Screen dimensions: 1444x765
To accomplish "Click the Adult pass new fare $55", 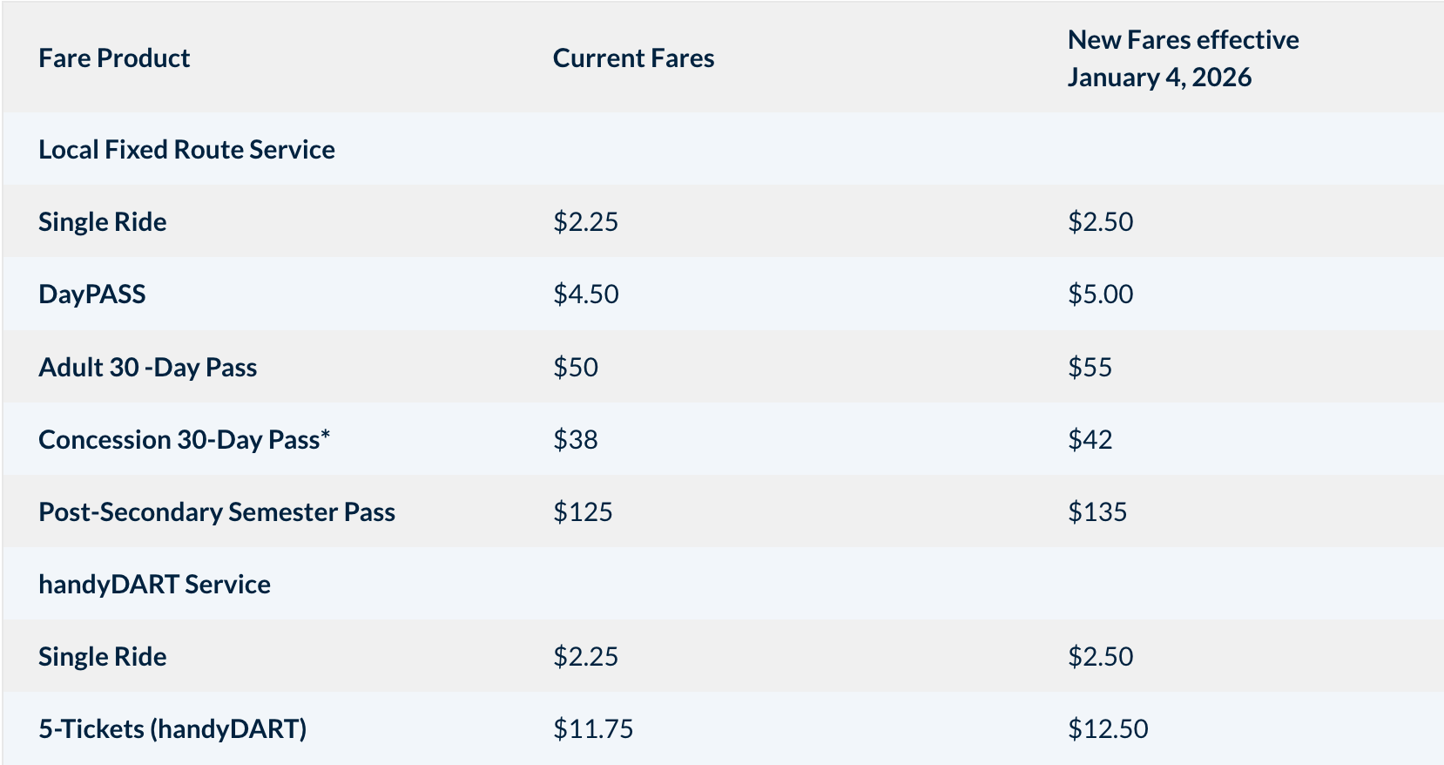I will pos(1090,368).
